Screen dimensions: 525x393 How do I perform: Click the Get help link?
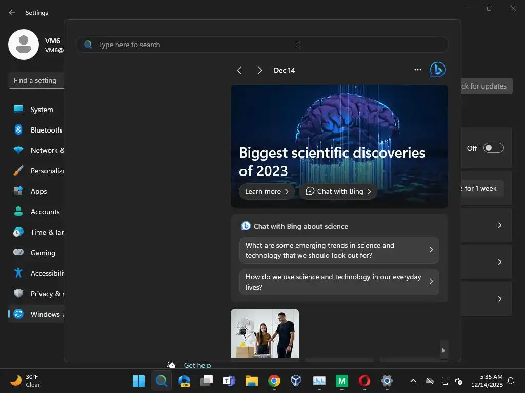(x=197, y=365)
